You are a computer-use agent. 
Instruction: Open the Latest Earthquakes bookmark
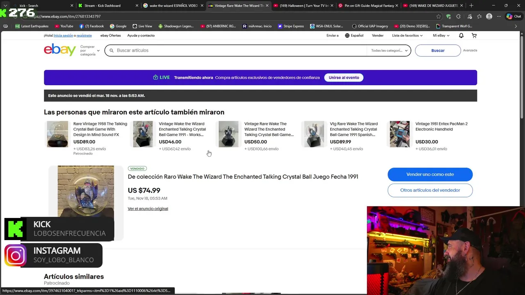[32, 26]
